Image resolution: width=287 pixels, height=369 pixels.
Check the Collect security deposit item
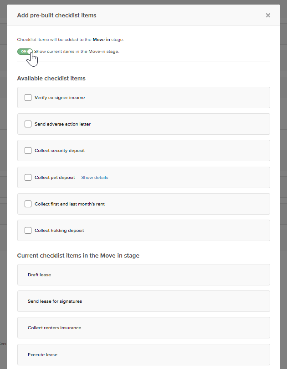click(x=28, y=150)
